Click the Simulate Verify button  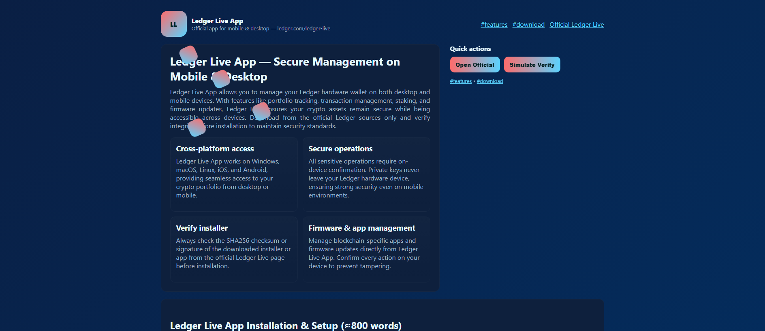(x=532, y=65)
